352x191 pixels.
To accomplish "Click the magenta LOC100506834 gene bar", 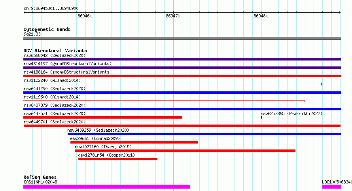I will [x=331, y=187].
